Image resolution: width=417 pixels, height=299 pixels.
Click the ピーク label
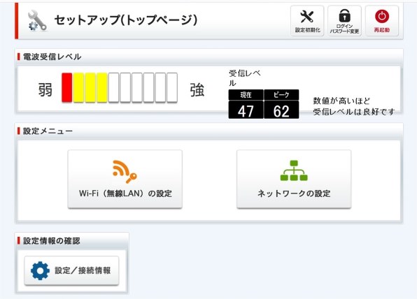pos(281,95)
